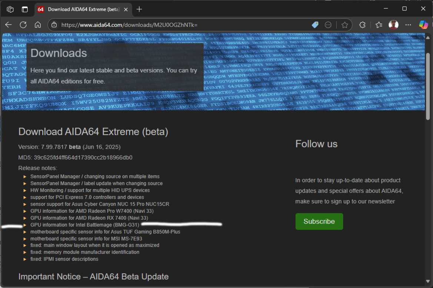433x288 pixels.
Task: Go back with the browser back arrow
Action: pos(9,25)
